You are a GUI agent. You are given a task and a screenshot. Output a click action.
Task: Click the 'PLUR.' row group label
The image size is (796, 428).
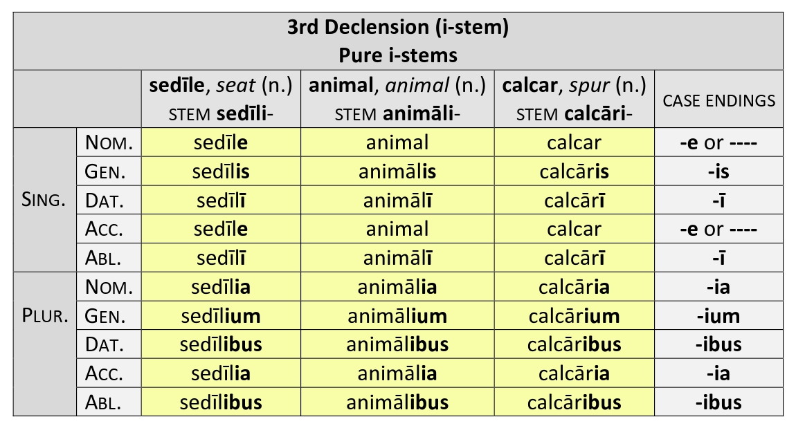coord(44,316)
